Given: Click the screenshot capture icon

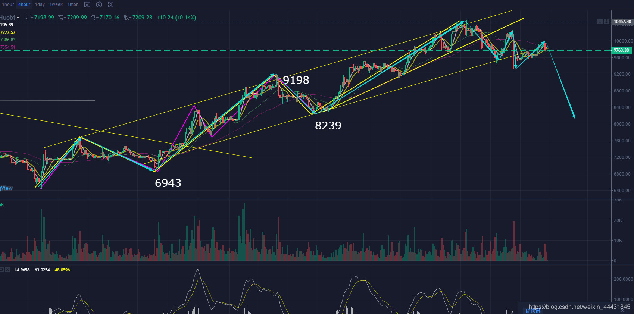Looking at the screenshot, I should pyautogui.click(x=111, y=4).
